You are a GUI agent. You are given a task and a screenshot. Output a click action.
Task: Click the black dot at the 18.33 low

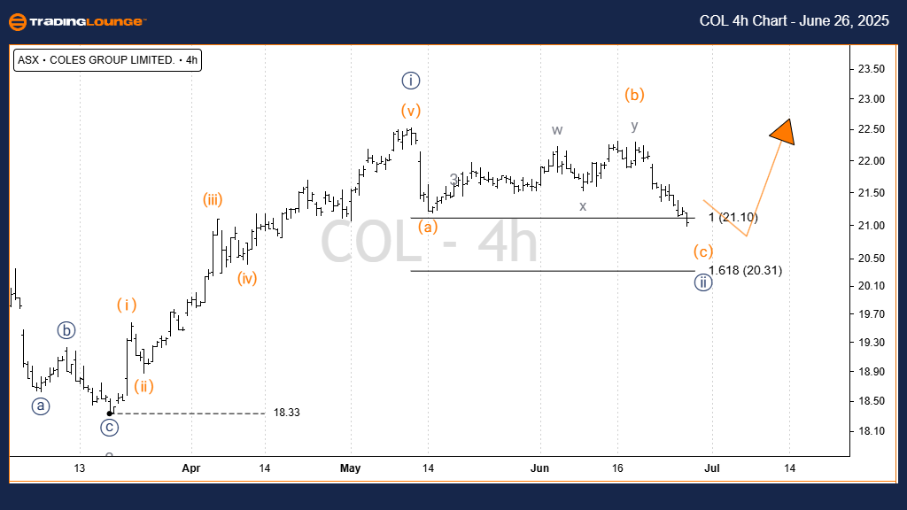coord(110,413)
